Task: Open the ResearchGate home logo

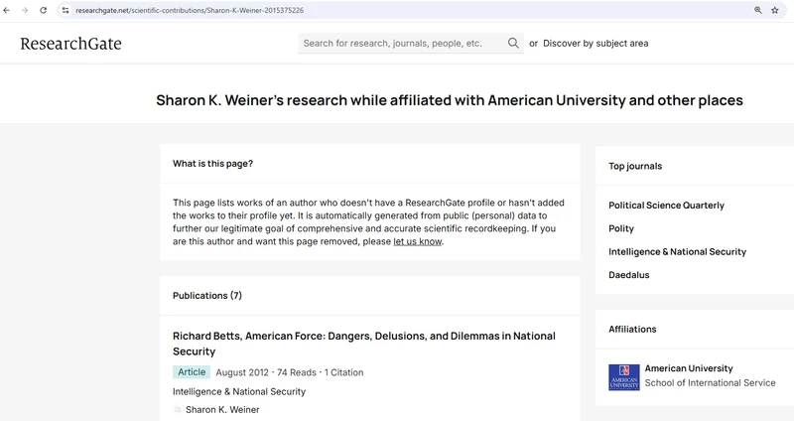Action: [x=70, y=44]
